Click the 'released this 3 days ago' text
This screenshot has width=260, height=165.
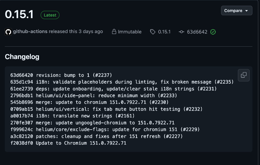coord(76,31)
